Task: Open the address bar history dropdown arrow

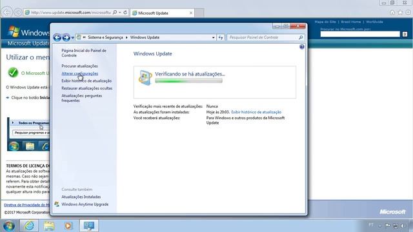Action: (213, 37)
